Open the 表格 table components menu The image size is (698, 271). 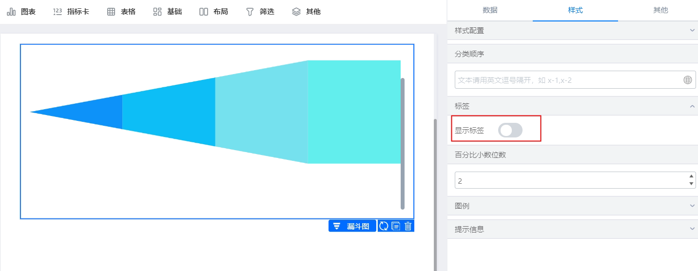121,12
